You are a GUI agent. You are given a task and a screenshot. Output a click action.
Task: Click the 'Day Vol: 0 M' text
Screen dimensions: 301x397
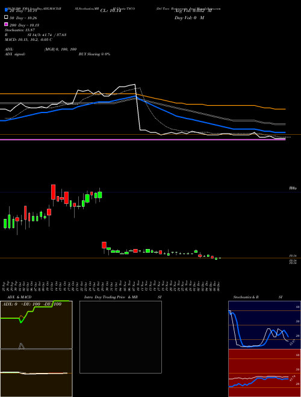point(189,18)
